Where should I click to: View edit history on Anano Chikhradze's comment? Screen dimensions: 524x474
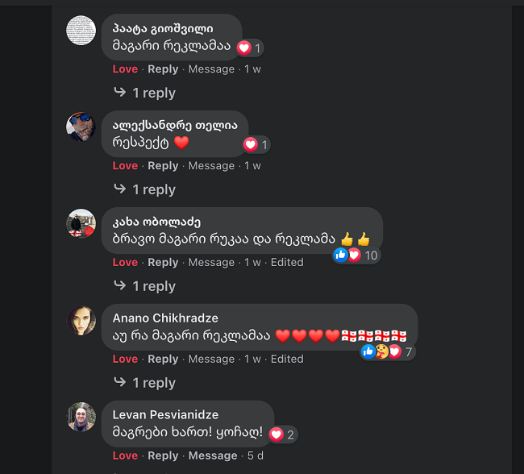[x=287, y=359]
